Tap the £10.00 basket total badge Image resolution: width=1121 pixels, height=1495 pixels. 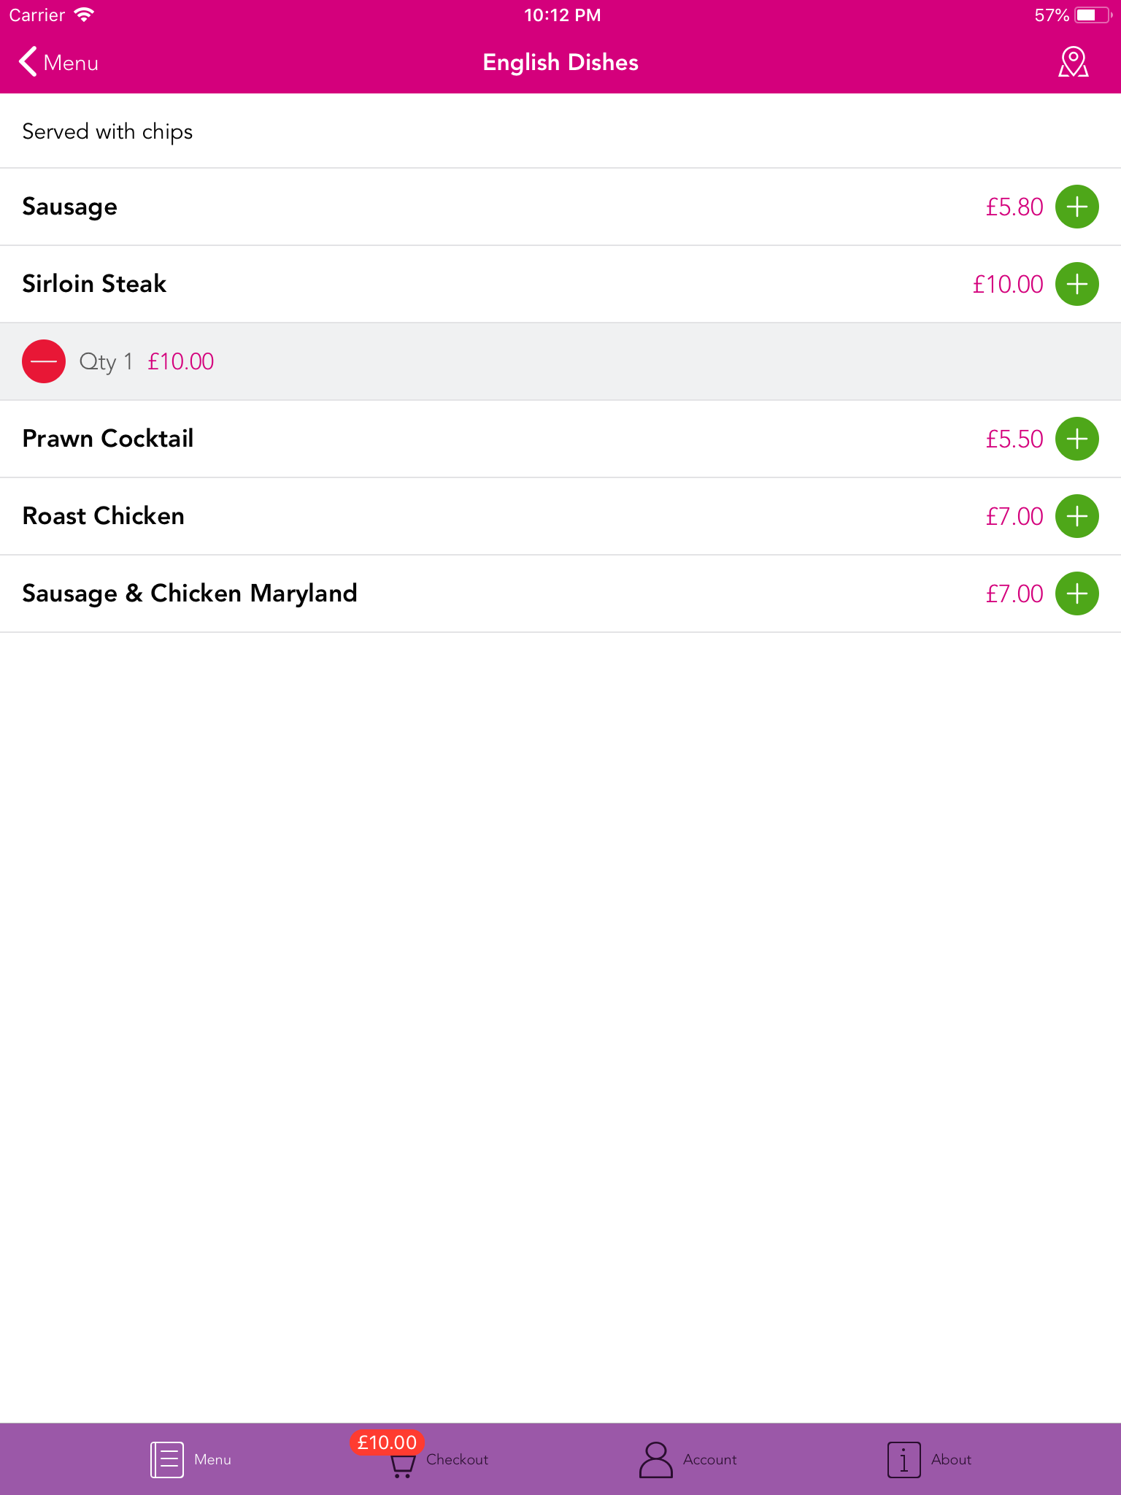point(387,1442)
